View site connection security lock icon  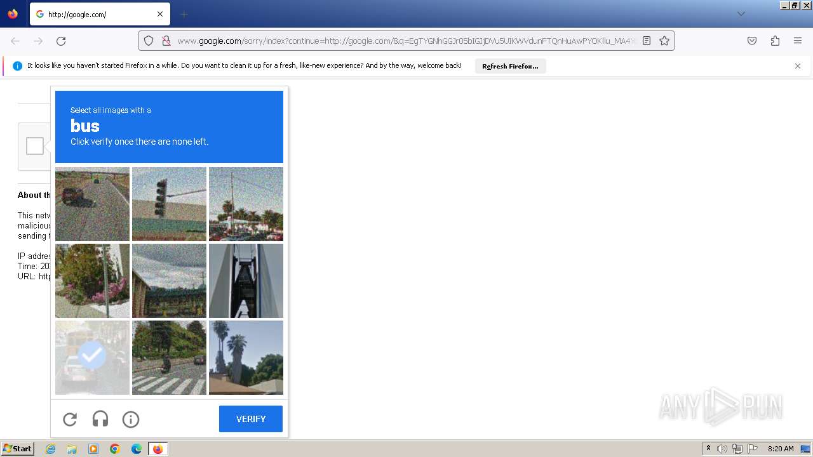tap(166, 41)
